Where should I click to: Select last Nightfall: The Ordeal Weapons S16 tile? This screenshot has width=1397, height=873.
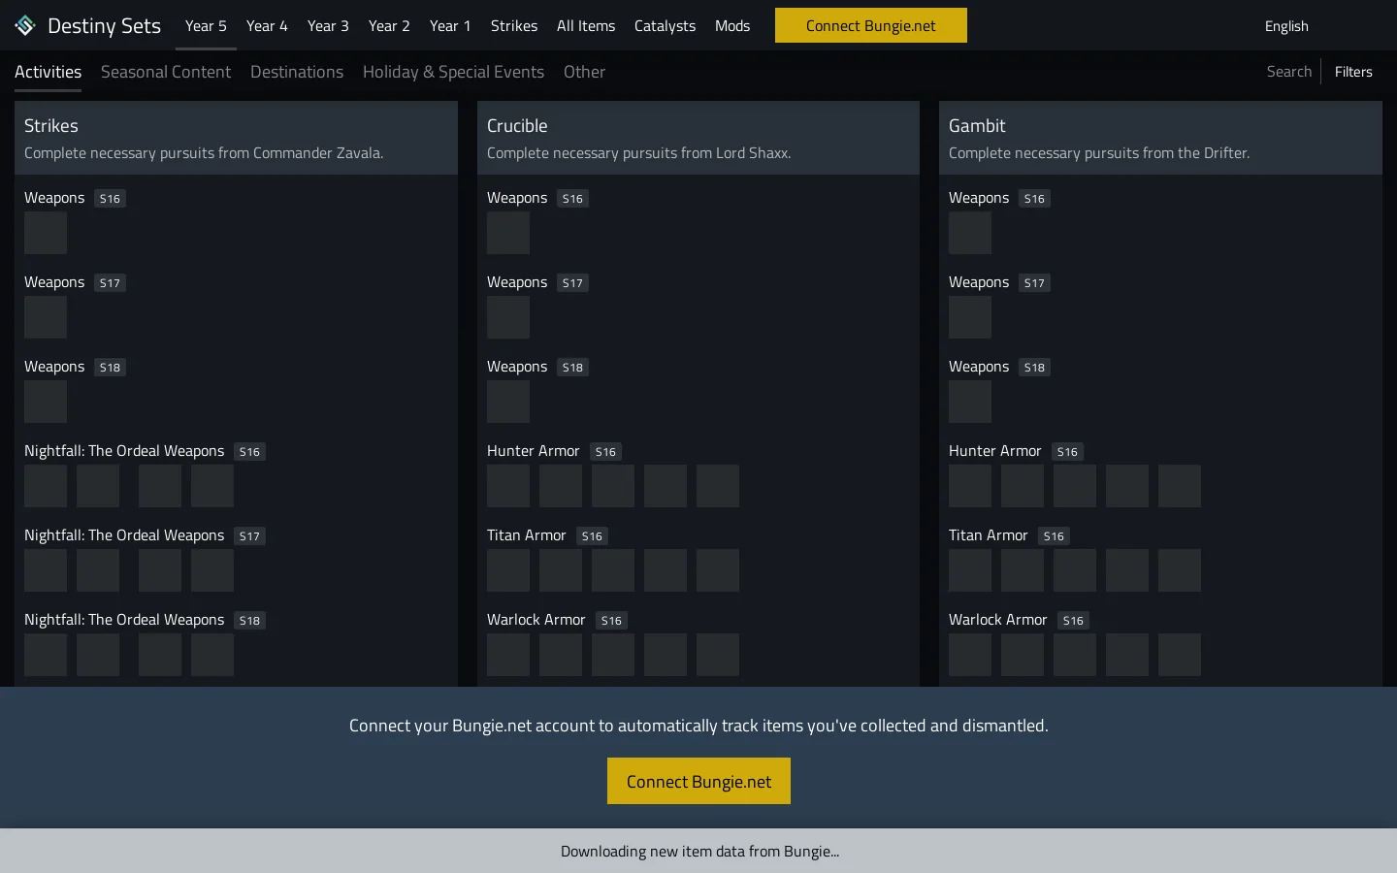(x=212, y=486)
